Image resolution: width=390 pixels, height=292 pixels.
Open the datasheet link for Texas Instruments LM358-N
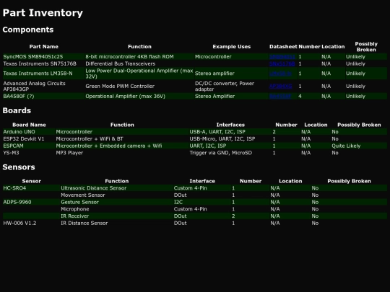pos(280,74)
